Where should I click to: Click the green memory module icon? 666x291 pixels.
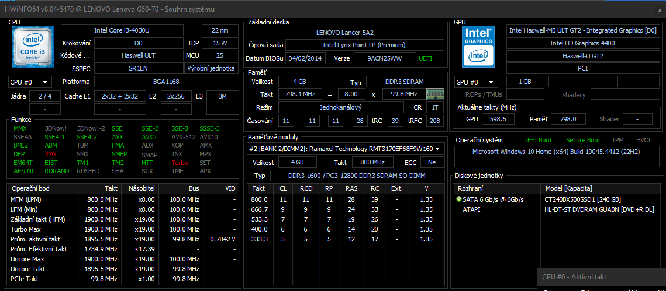click(434, 94)
